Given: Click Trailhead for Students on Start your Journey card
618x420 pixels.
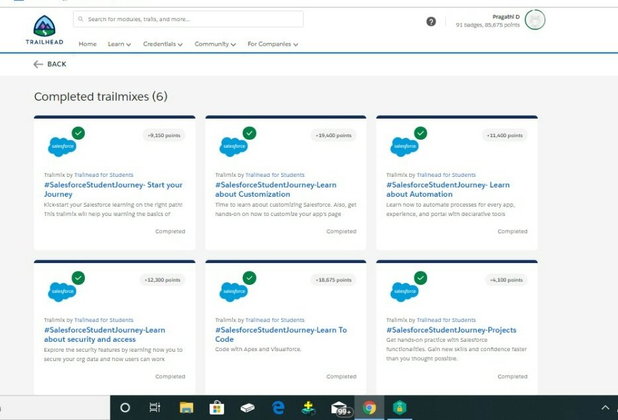Looking at the screenshot, I should pos(103,175).
